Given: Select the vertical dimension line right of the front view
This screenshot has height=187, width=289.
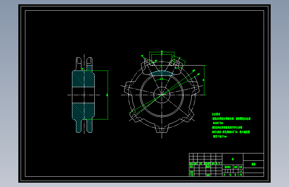Looking at the screenshot, I should tap(204, 80).
